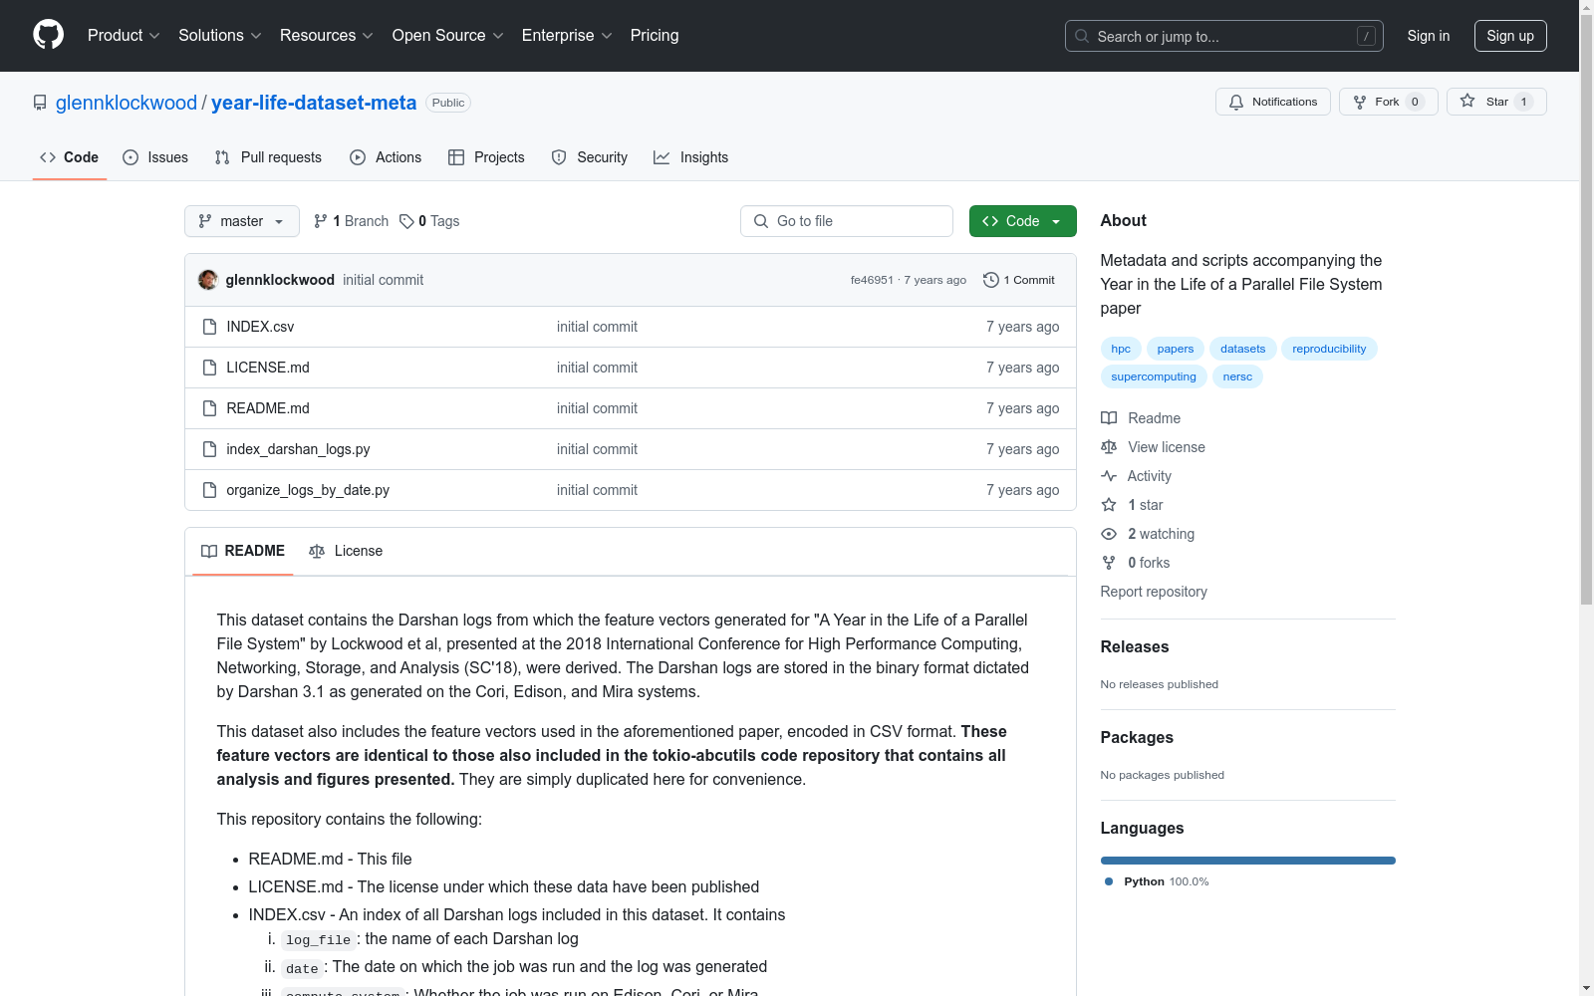Click the star icon beside 1 star
This screenshot has height=996, width=1594.
click(1109, 505)
